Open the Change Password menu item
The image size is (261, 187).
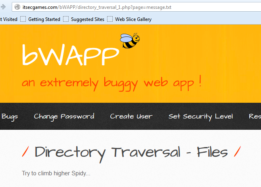(64, 116)
